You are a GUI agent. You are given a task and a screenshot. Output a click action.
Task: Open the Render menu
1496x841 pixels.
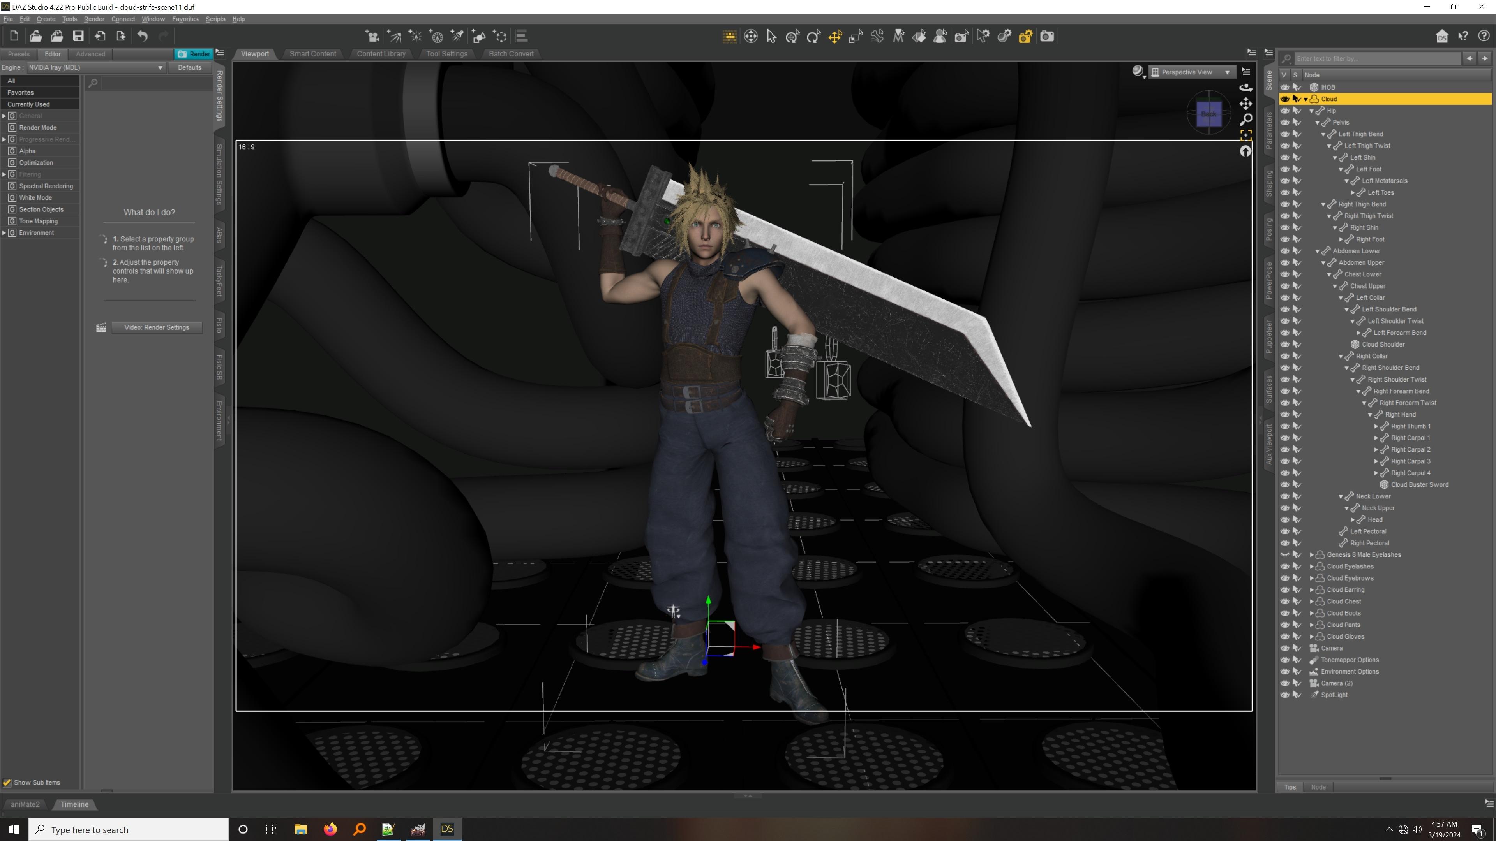[93, 19]
